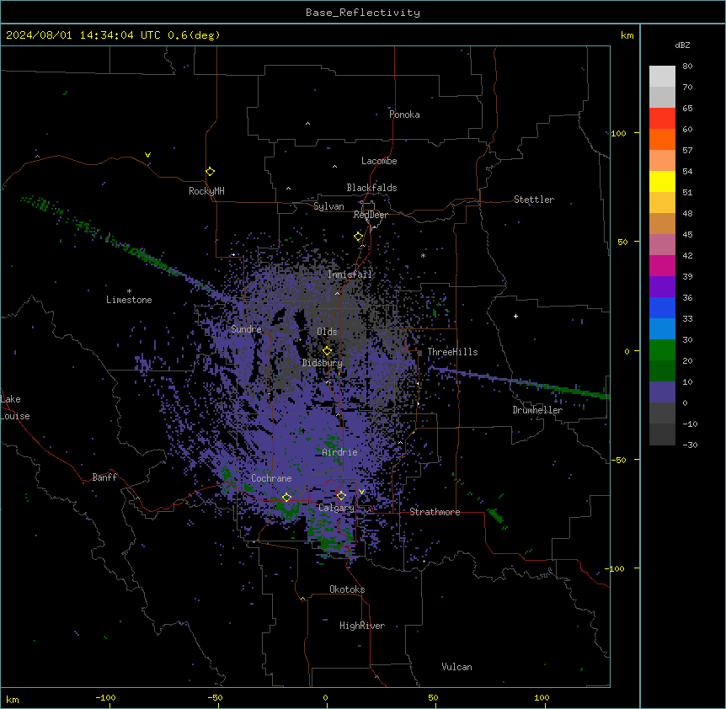Click the Blackfalds city label
726x709 pixels.
pos(371,188)
